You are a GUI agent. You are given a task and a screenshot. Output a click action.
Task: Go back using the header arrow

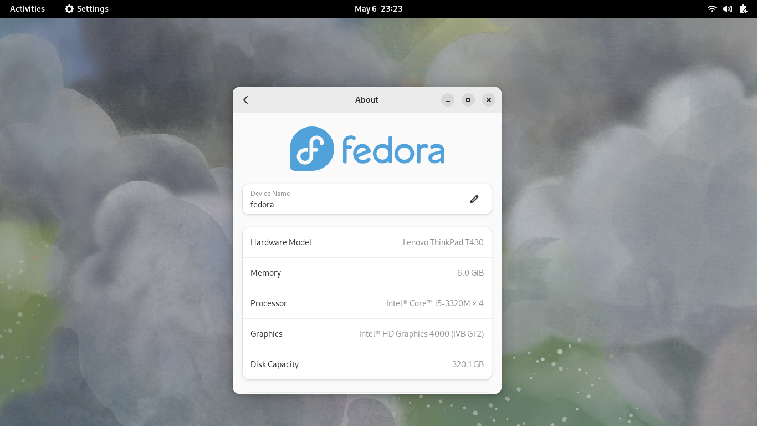coord(245,100)
